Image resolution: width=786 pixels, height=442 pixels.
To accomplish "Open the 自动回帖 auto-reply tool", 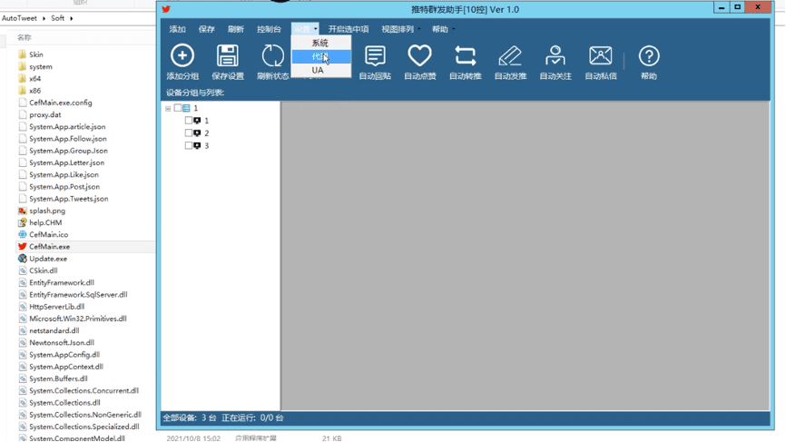I will tap(375, 62).
